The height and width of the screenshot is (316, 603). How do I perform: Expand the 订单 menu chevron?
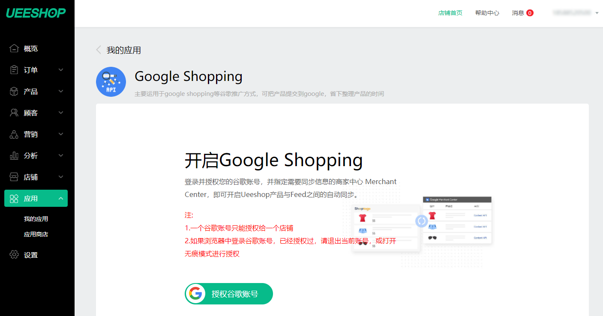tap(61, 70)
